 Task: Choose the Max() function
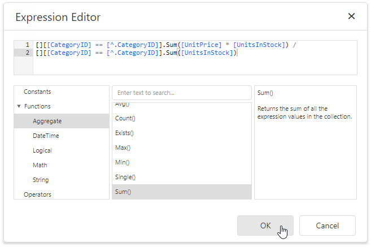123,148
